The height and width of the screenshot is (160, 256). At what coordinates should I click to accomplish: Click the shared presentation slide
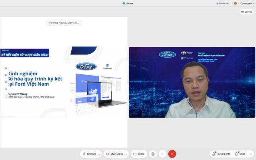click(64, 82)
